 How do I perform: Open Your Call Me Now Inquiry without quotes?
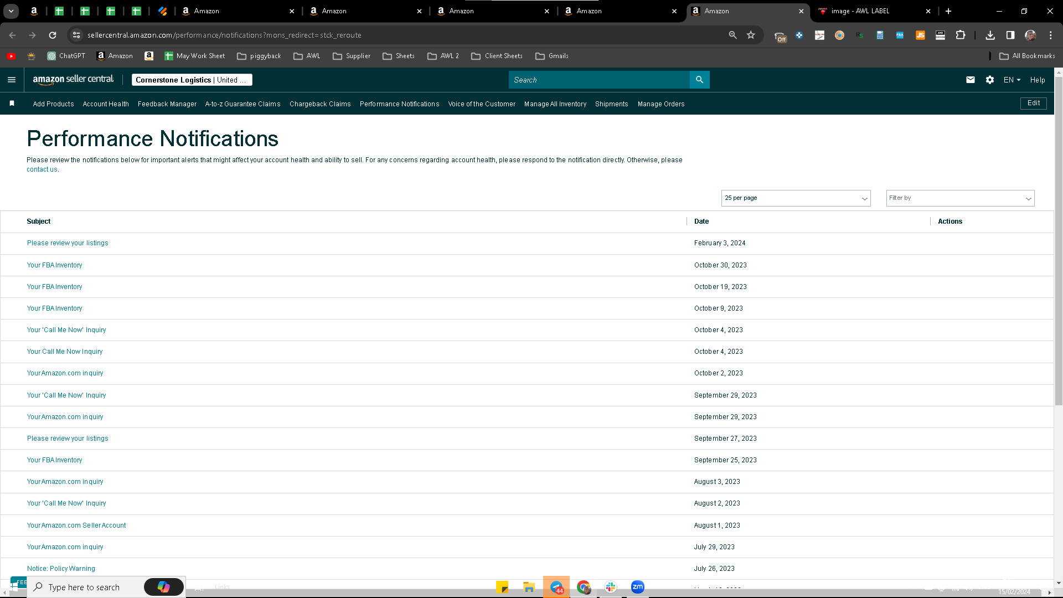pyautogui.click(x=65, y=352)
